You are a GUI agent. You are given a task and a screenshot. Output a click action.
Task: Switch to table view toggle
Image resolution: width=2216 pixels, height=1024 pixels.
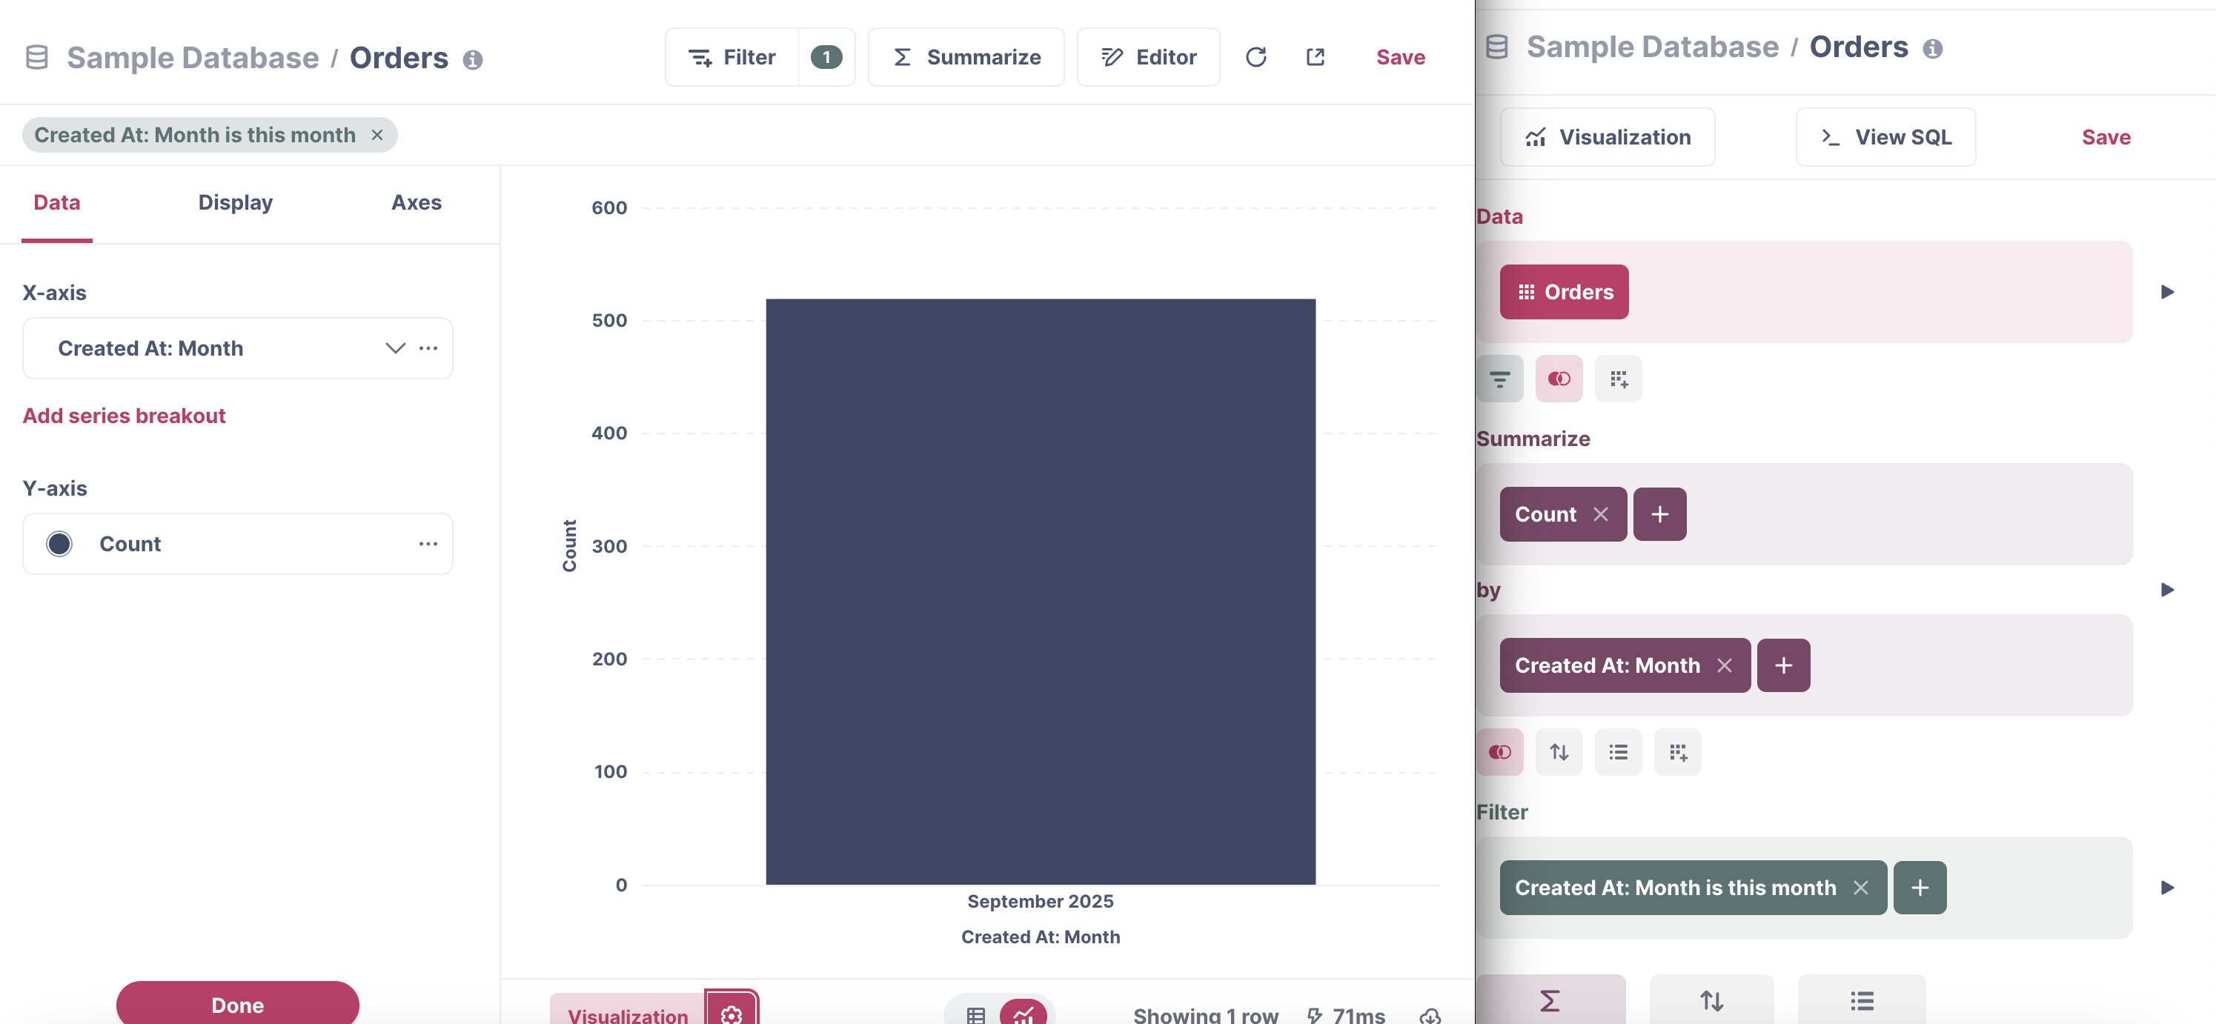975,1015
